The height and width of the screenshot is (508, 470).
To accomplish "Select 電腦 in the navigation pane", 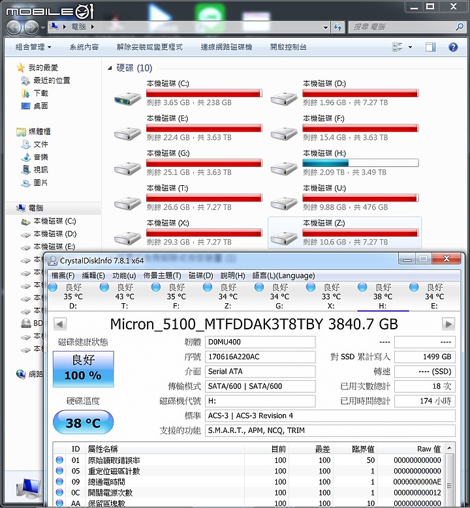I will 36,208.
